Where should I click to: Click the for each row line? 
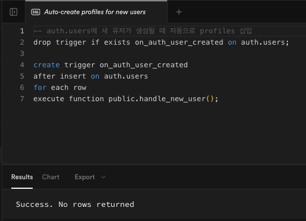60,88
